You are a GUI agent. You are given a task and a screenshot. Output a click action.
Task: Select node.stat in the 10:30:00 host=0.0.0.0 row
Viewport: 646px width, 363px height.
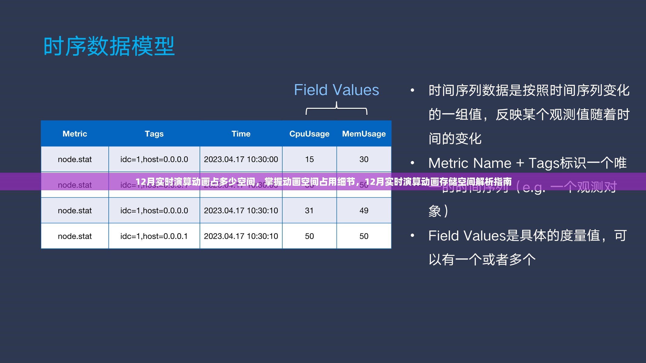point(75,159)
